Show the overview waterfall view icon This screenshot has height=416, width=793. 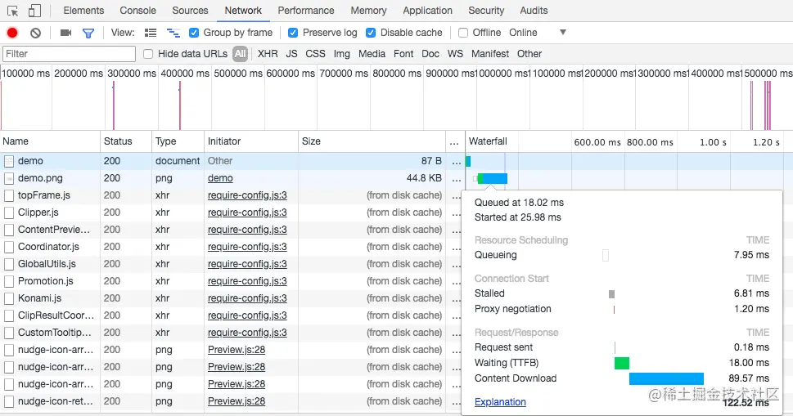pos(173,33)
